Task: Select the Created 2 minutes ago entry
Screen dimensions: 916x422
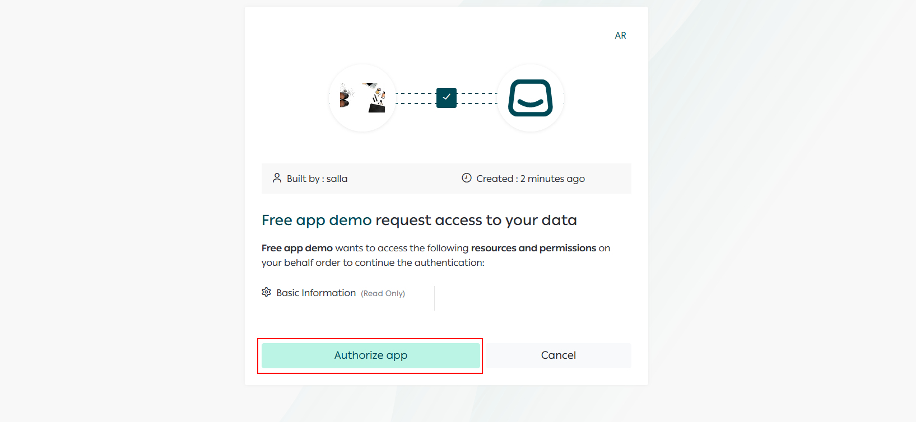Action: [529, 178]
